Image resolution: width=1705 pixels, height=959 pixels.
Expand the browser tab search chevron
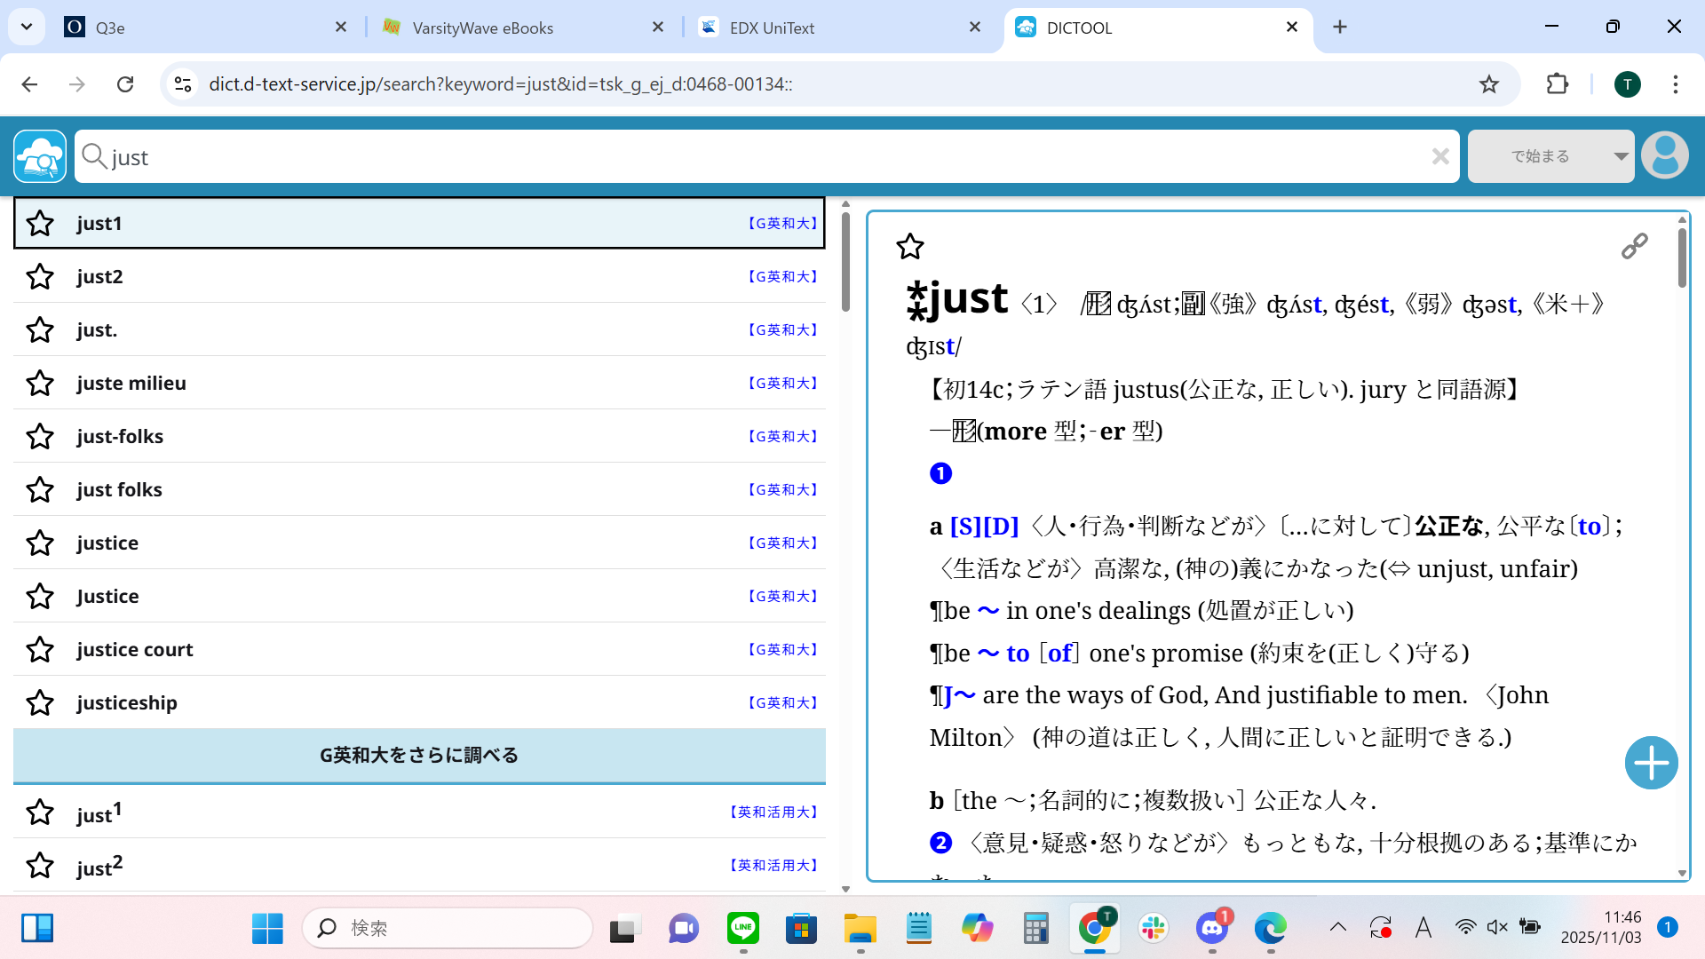point(27,27)
